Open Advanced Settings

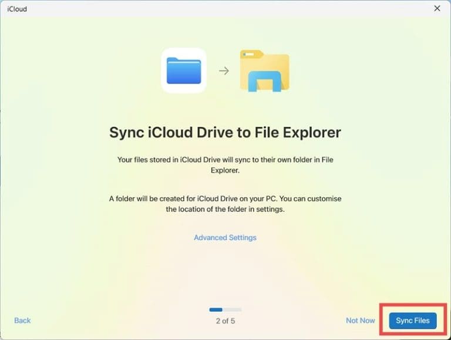pos(225,238)
